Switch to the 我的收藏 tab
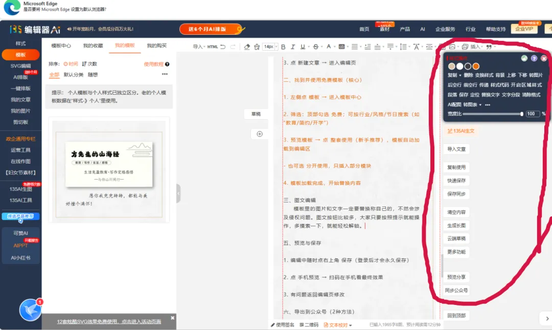The image size is (552, 330). point(93,46)
